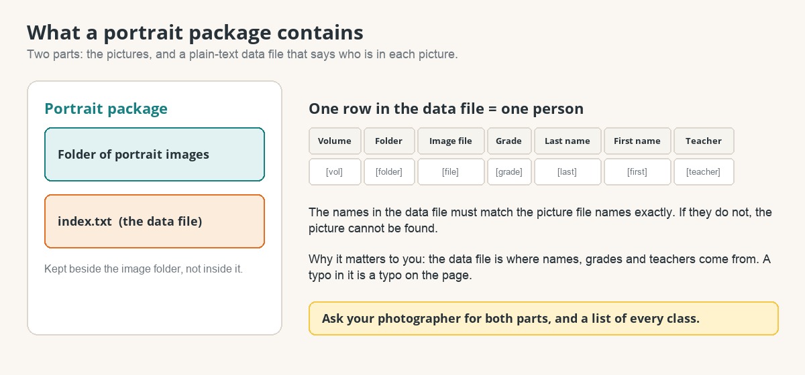Click the 'Kept beside the image folder' note
This screenshot has height=375, width=805.
point(144,269)
